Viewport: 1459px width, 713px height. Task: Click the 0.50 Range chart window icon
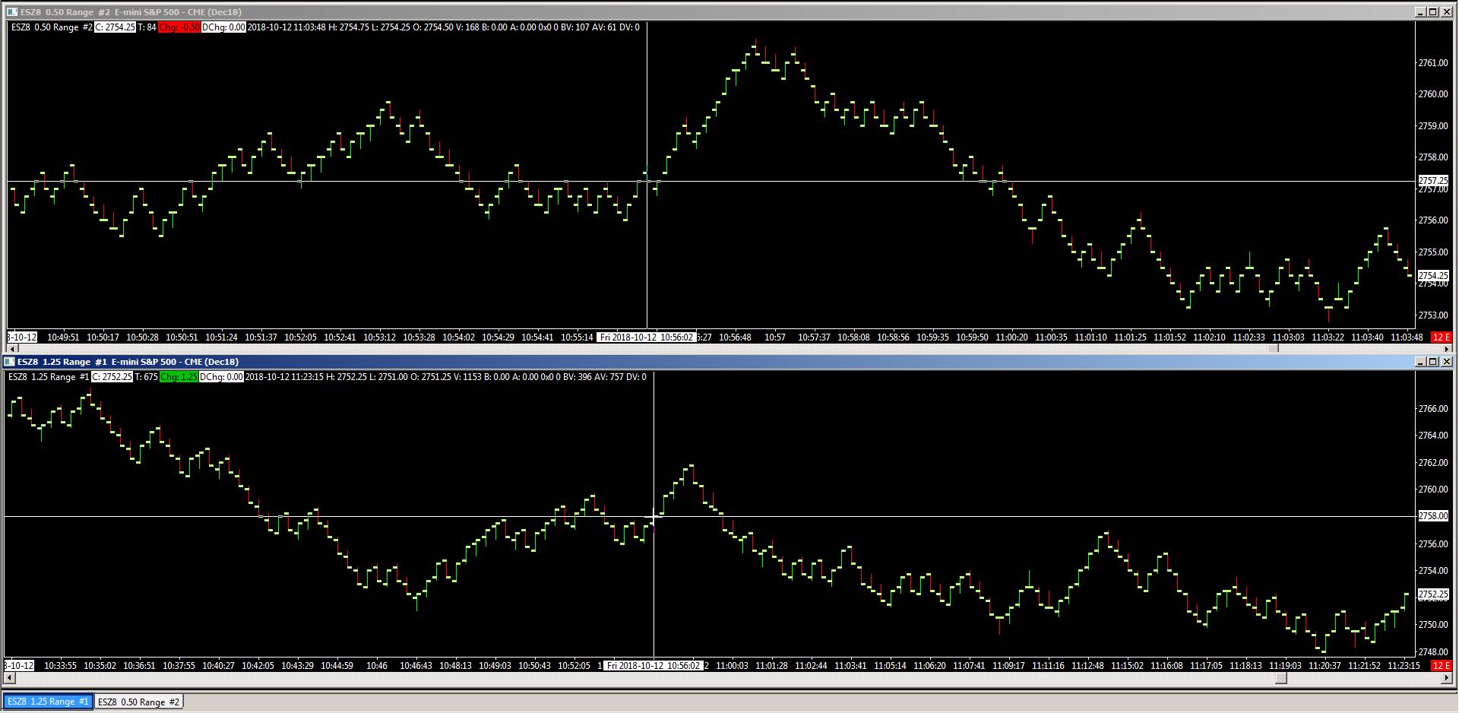point(11,12)
